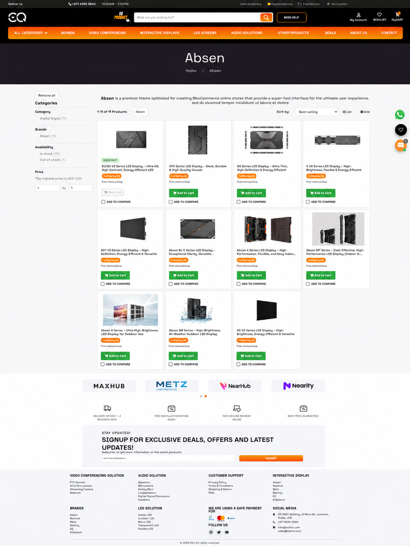Check Add to Compare for Absen AW Series
410x546 pixels.
(x=171, y=364)
